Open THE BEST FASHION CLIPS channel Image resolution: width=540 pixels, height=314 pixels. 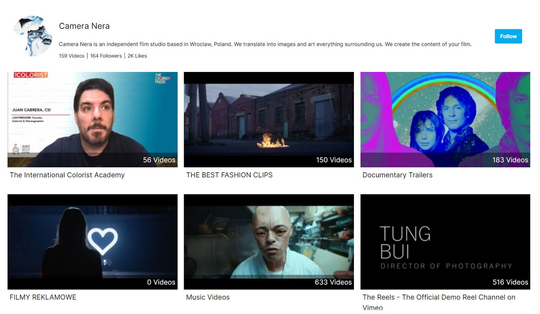[x=229, y=175]
